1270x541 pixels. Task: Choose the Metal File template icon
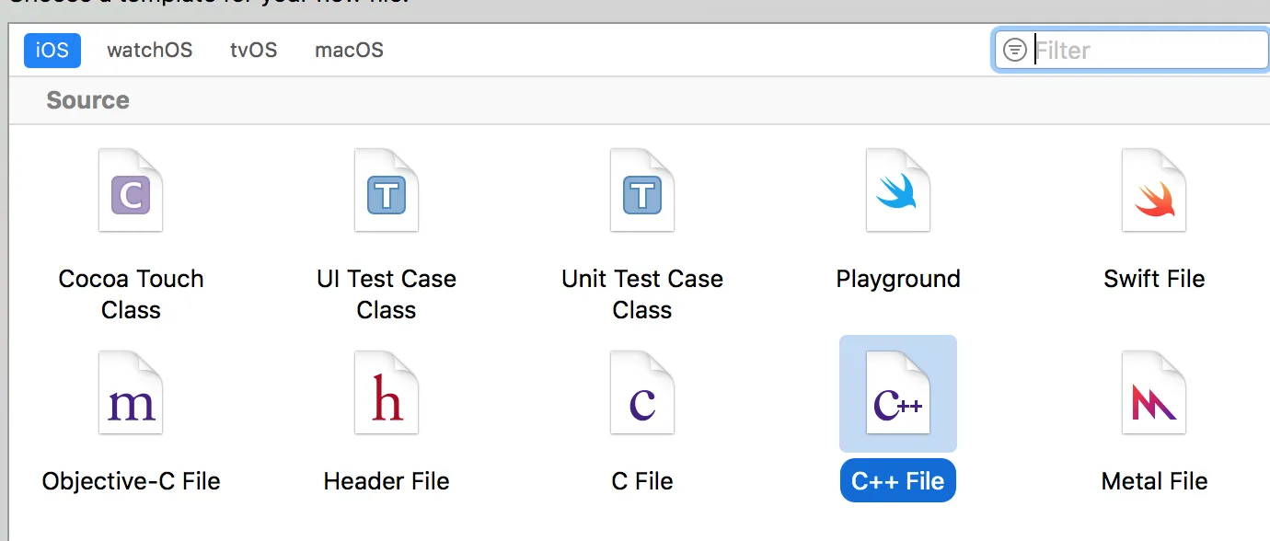click(x=1154, y=393)
